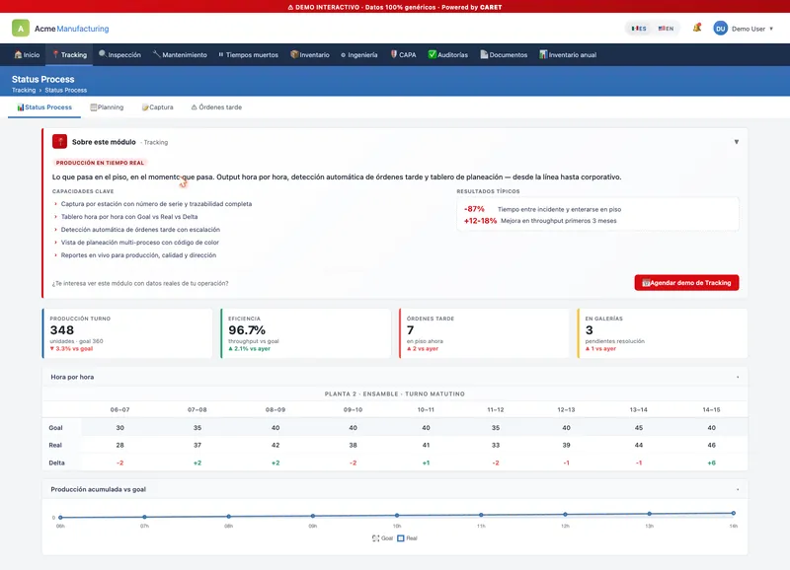The image size is (790, 570).
Task: Switch to the Captura tab
Action: [158, 107]
